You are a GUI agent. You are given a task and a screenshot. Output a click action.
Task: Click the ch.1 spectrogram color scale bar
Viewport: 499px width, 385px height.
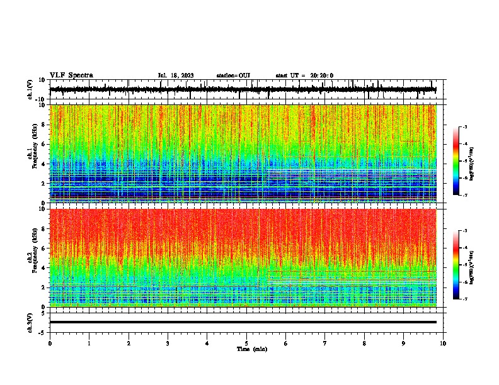[456, 161]
